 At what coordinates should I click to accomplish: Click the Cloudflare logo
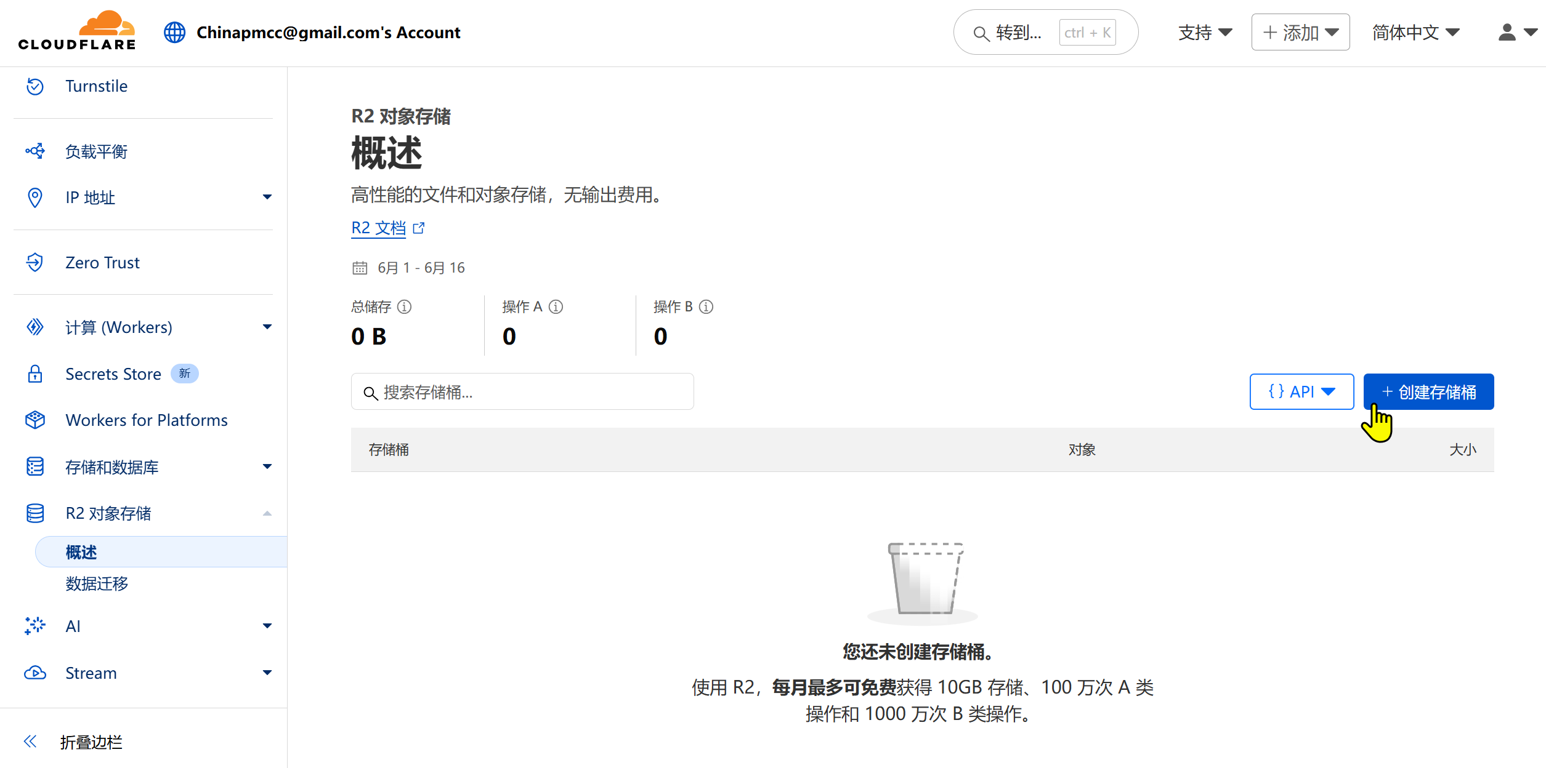77,31
